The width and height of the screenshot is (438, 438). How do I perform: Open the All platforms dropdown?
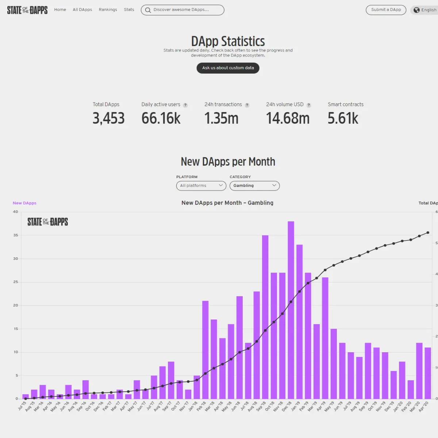point(201,186)
